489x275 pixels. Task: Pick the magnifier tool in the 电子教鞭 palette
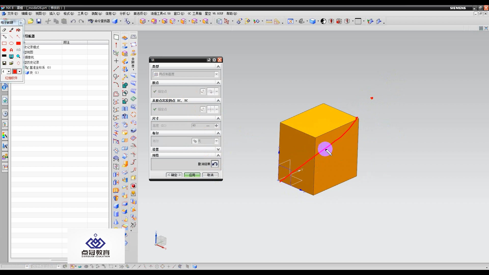tap(18, 56)
